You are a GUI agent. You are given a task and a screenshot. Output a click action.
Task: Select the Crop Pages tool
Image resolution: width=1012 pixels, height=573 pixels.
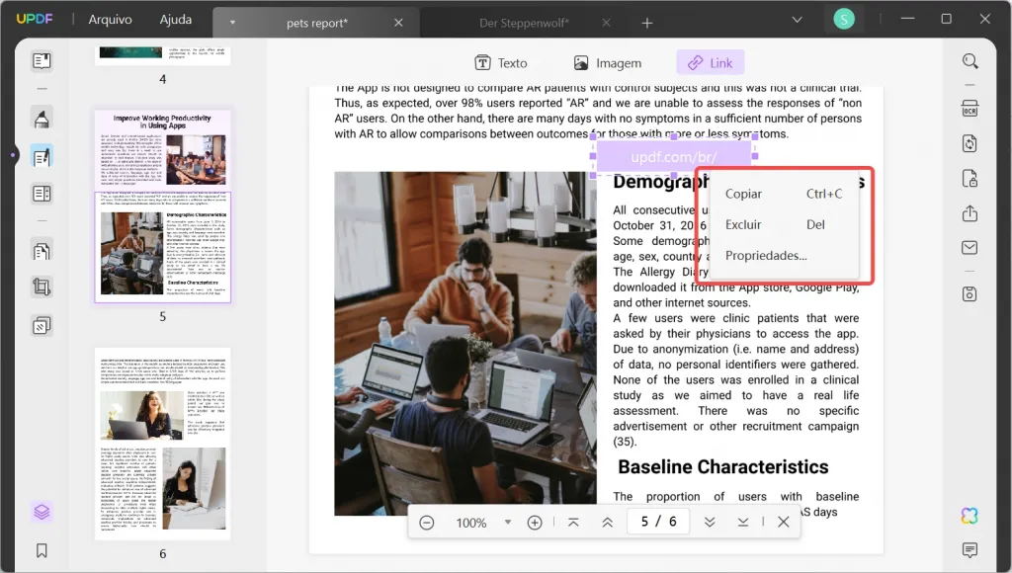(40, 286)
